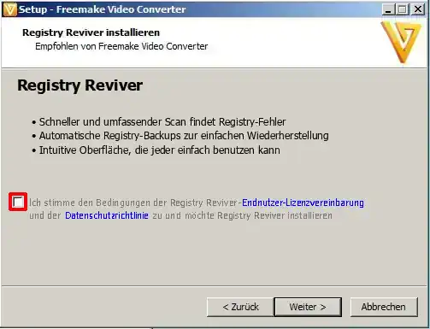Go back with the Zurück button

240,307
